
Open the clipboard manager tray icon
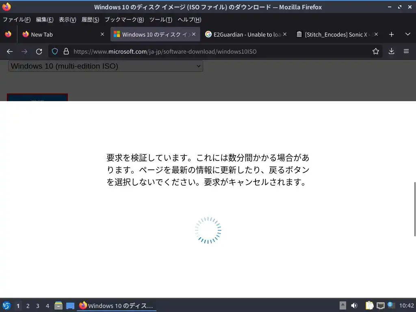[x=369, y=305]
